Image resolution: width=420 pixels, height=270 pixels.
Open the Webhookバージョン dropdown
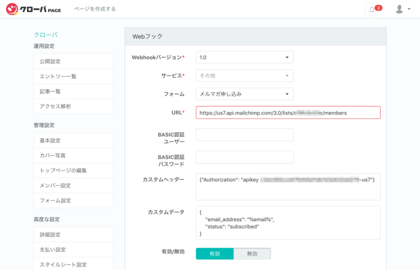pyautogui.click(x=245, y=57)
